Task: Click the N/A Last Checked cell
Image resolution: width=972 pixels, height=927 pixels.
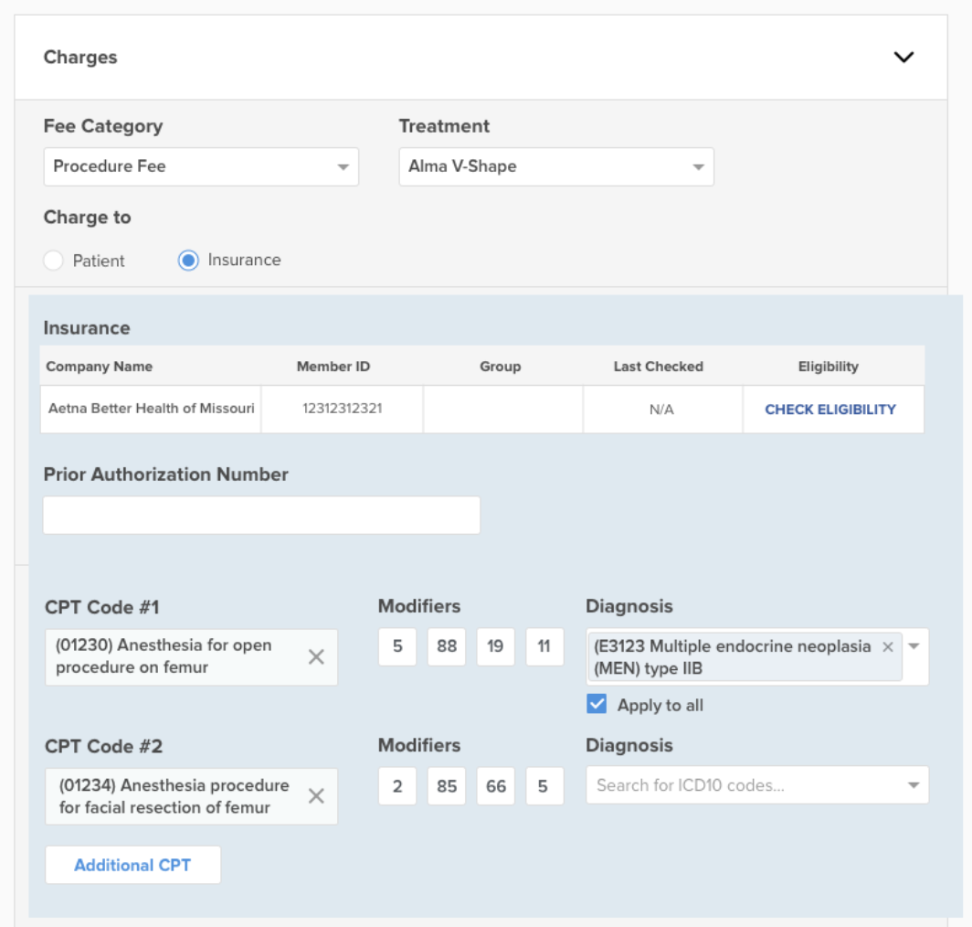Action: tap(662, 410)
